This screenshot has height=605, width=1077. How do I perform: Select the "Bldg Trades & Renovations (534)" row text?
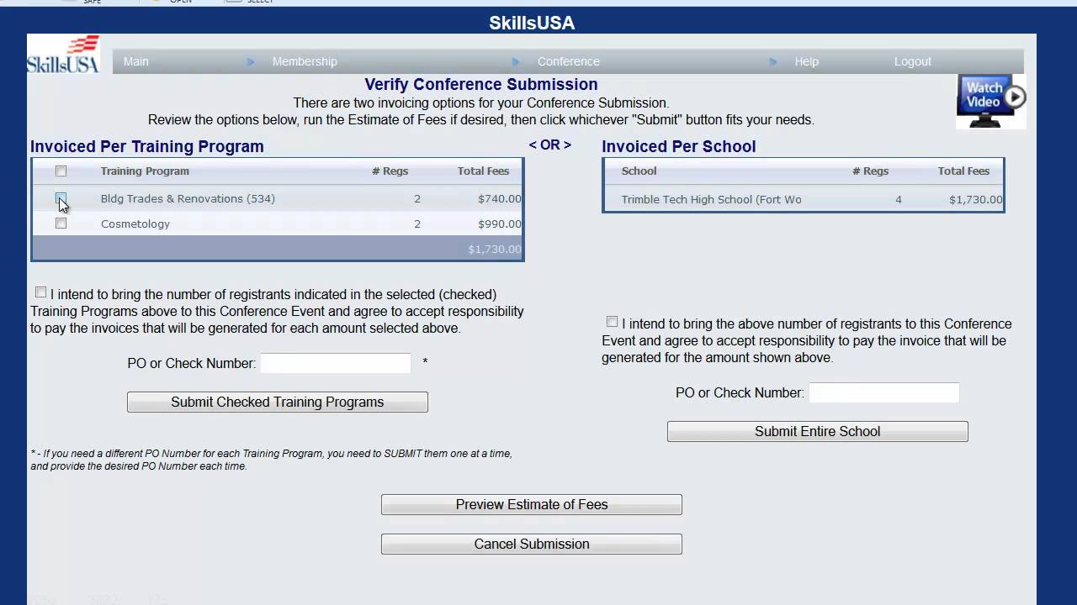[x=188, y=199]
